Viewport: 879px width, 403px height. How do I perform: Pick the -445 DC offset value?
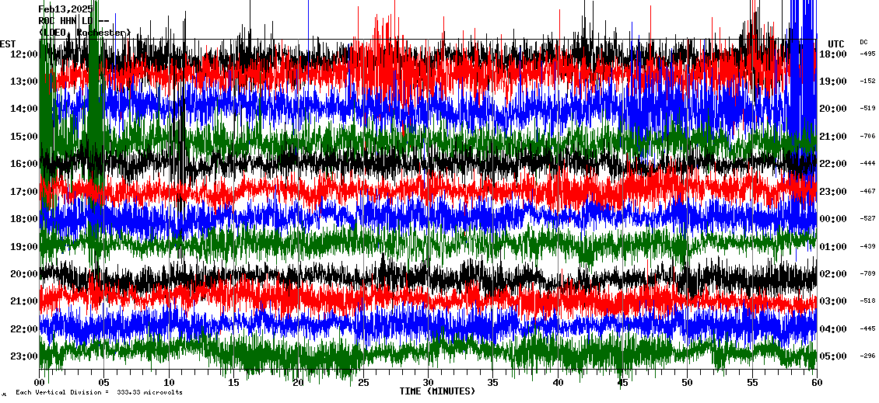coord(868,328)
